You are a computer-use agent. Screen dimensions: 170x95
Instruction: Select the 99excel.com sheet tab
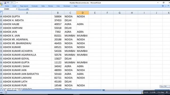tap(12, 90)
